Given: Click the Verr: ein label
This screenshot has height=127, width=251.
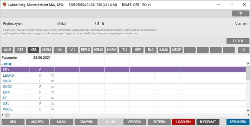Looking at the screenshot, I should click(x=241, y=24).
